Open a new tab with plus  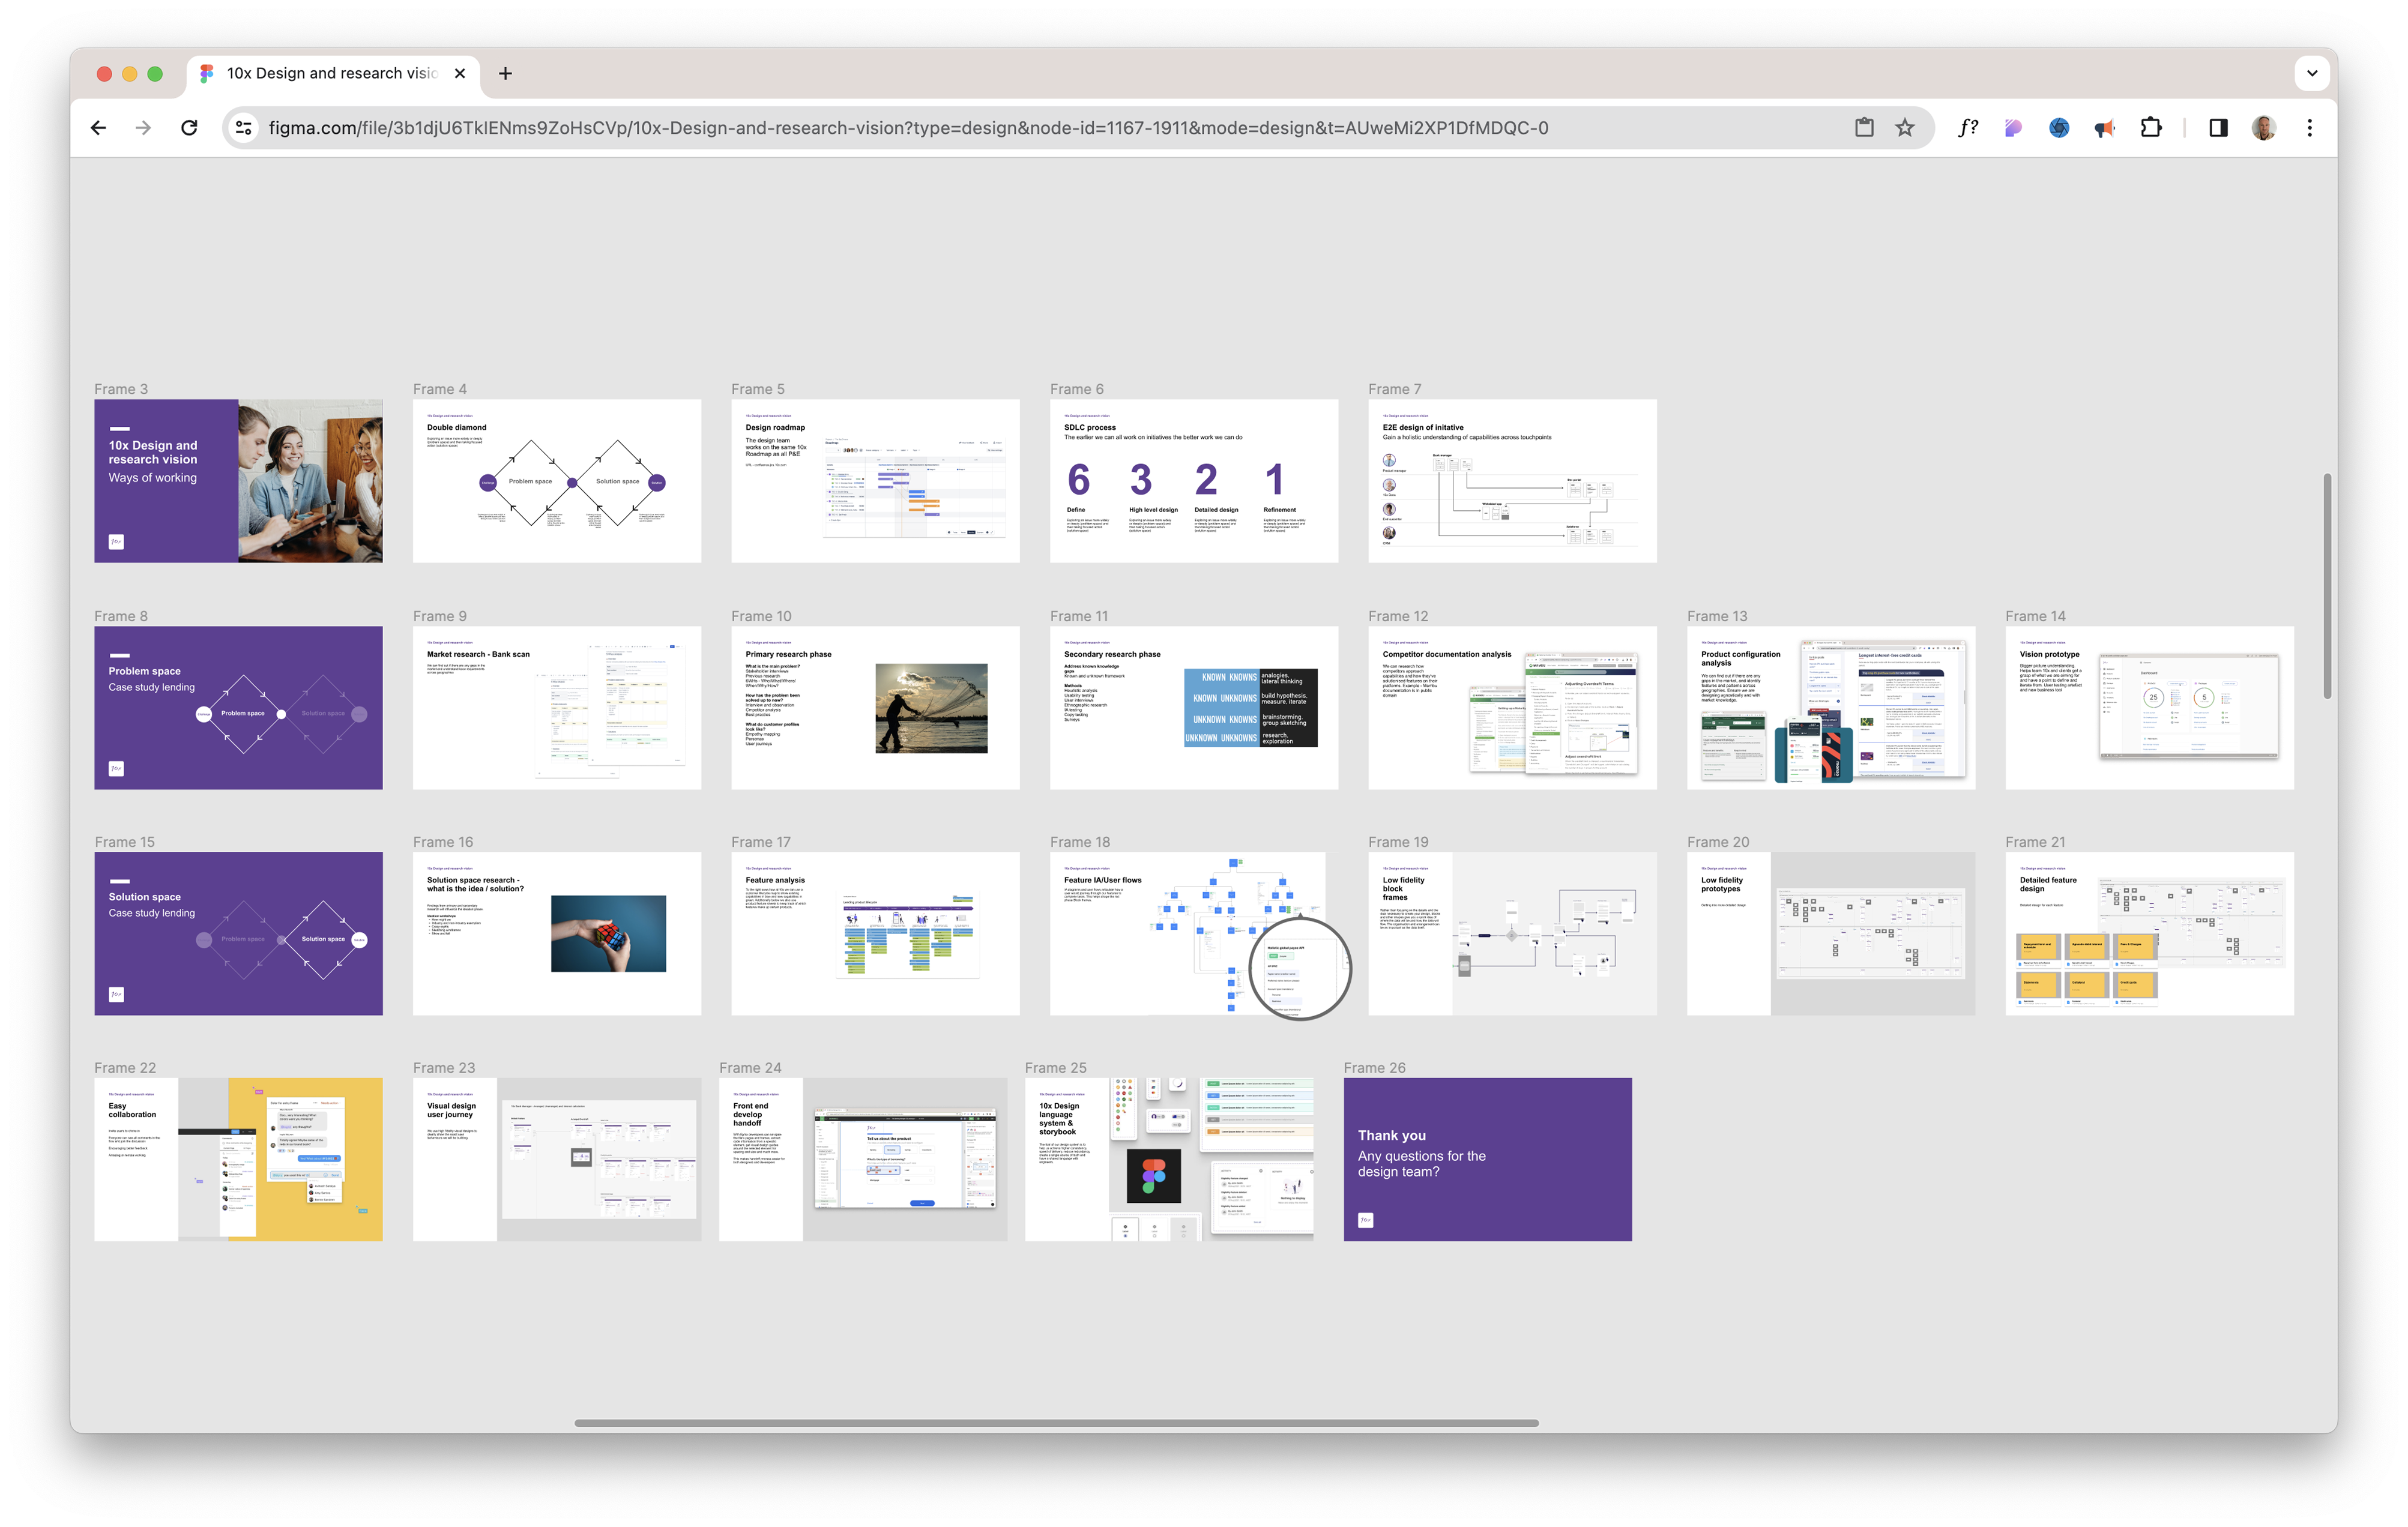(x=505, y=73)
